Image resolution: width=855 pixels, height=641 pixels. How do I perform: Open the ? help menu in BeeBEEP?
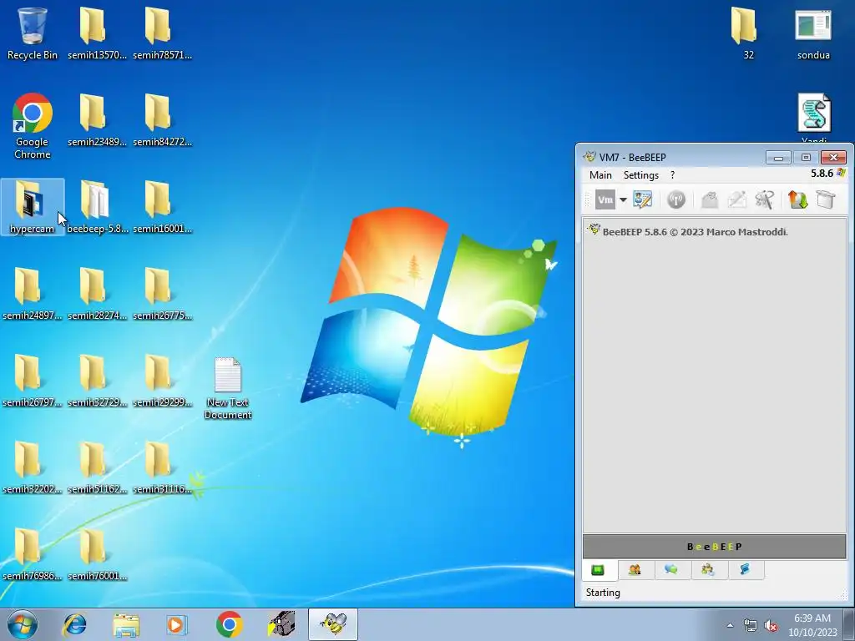click(672, 175)
